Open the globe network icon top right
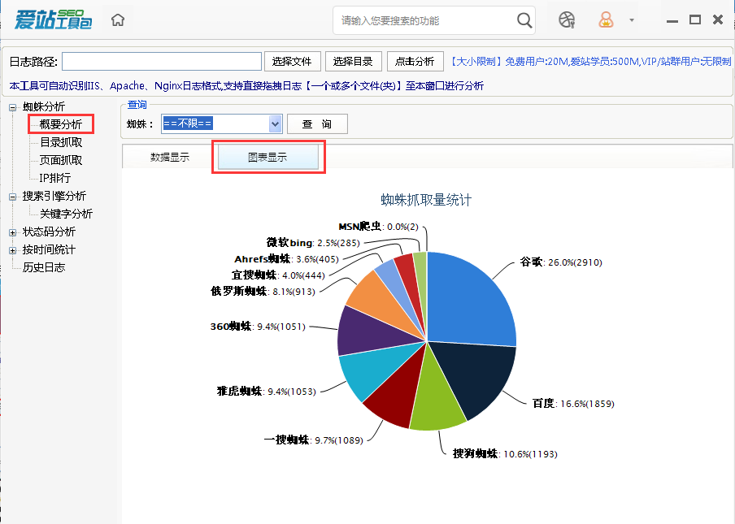Screen dimensions: 735x524 pyautogui.click(x=567, y=19)
